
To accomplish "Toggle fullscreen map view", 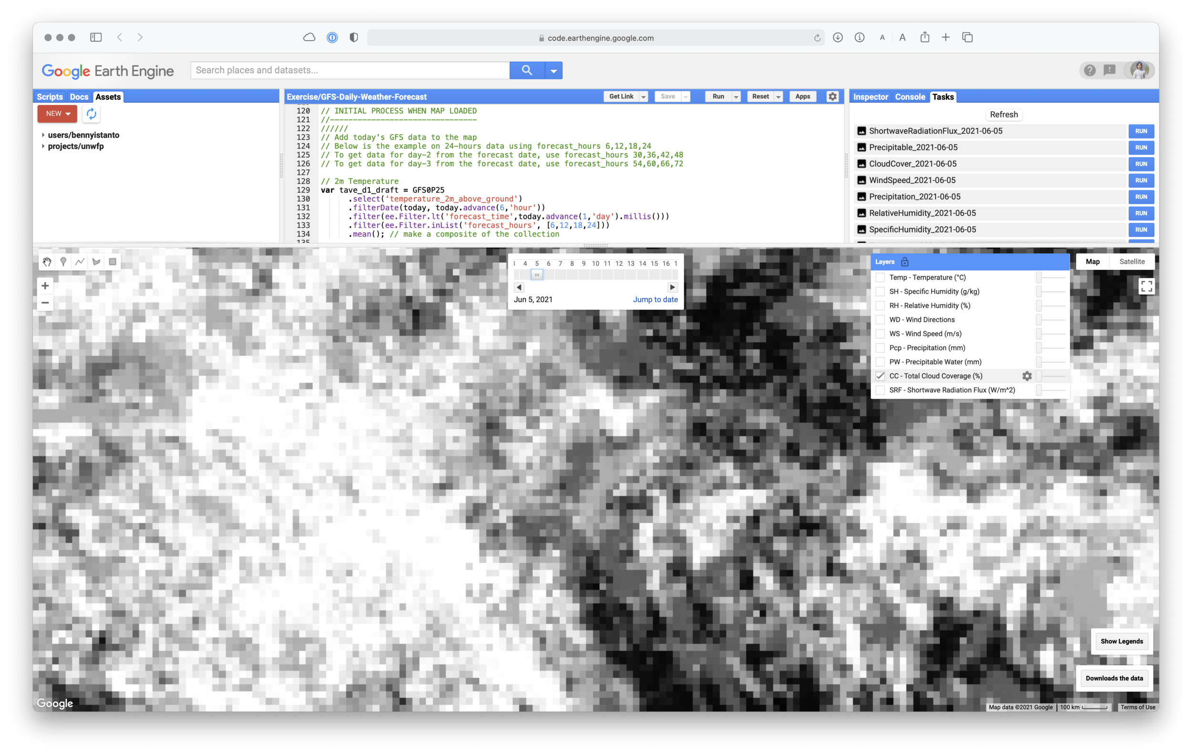I will tap(1146, 286).
